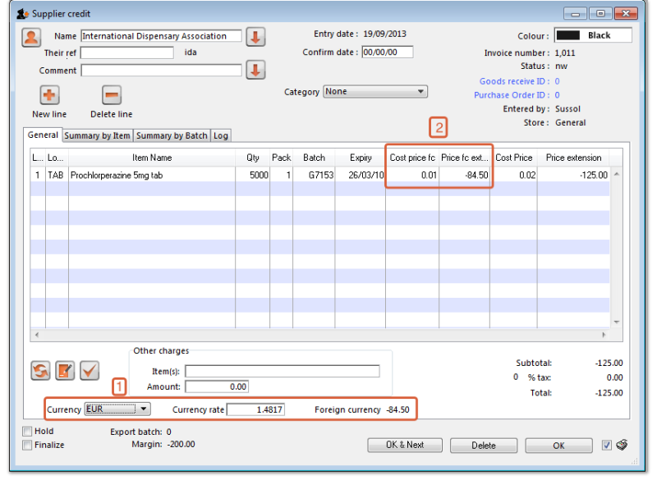Switch to the Summary by Batch tab

172,135
